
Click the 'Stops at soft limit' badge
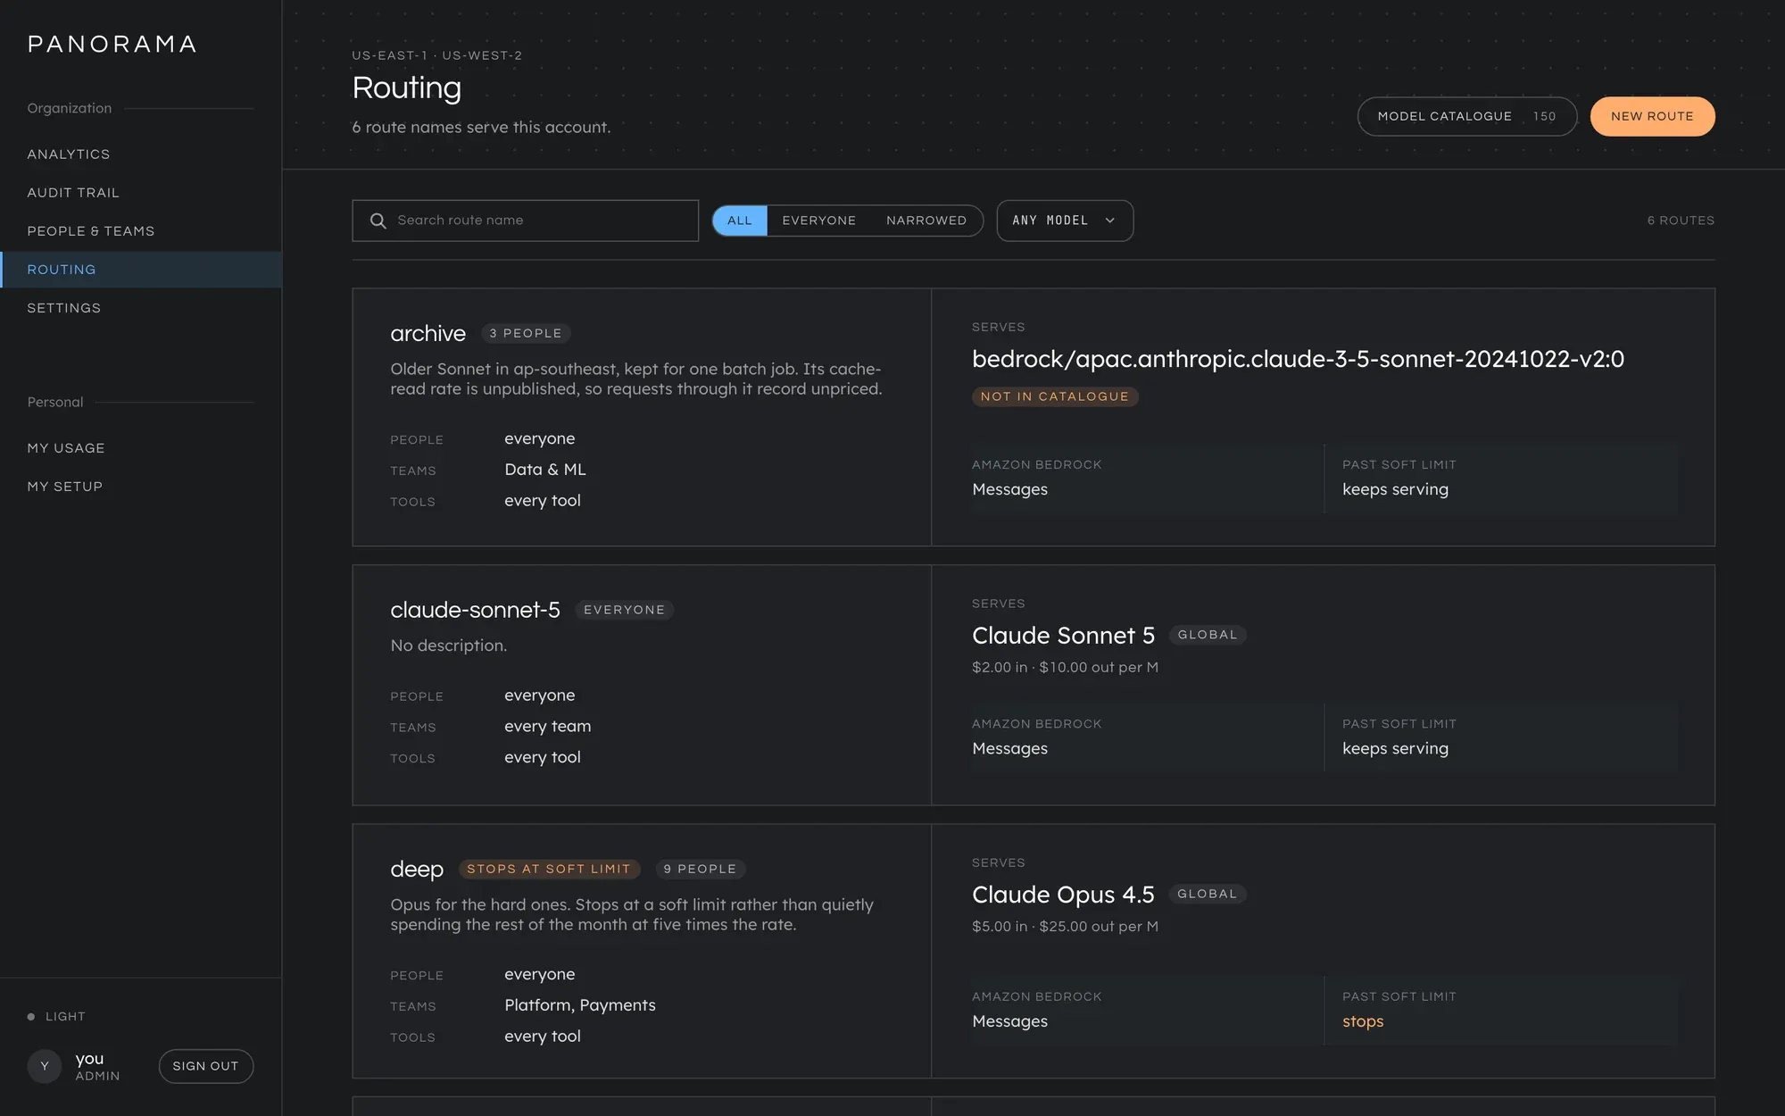(549, 869)
